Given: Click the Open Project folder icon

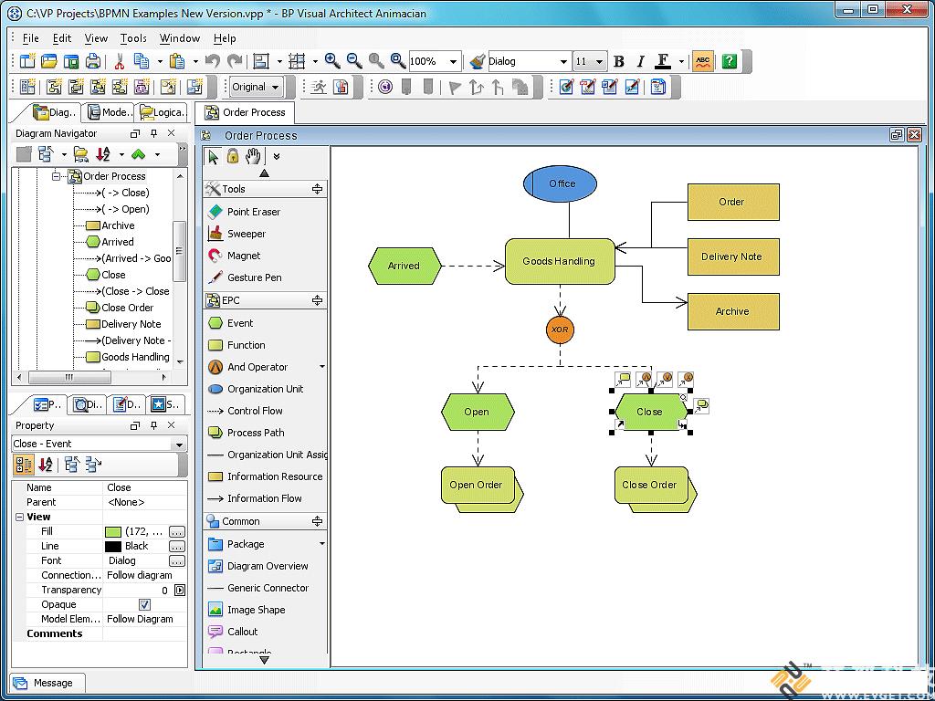Looking at the screenshot, I should 49,61.
